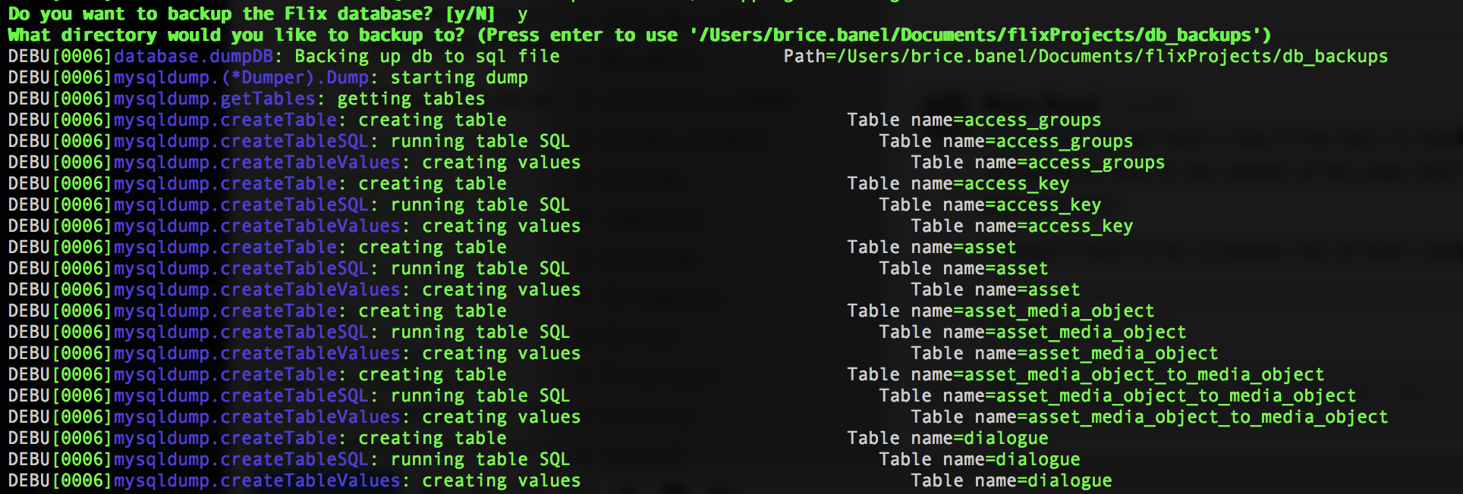
Task: Click the first 'Table name=access_groups' entry
Action: [974, 120]
